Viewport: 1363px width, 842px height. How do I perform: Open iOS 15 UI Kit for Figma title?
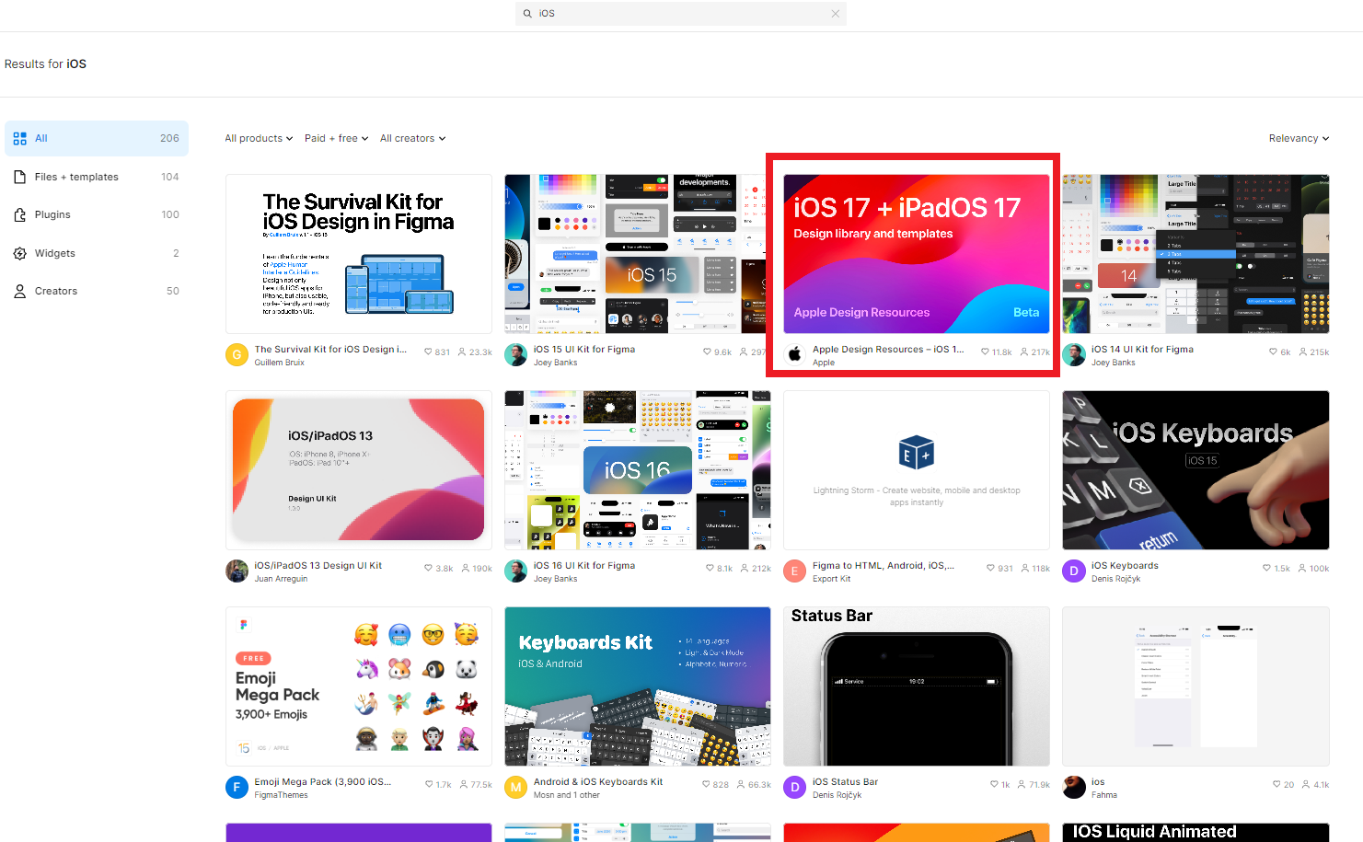click(x=584, y=350)
